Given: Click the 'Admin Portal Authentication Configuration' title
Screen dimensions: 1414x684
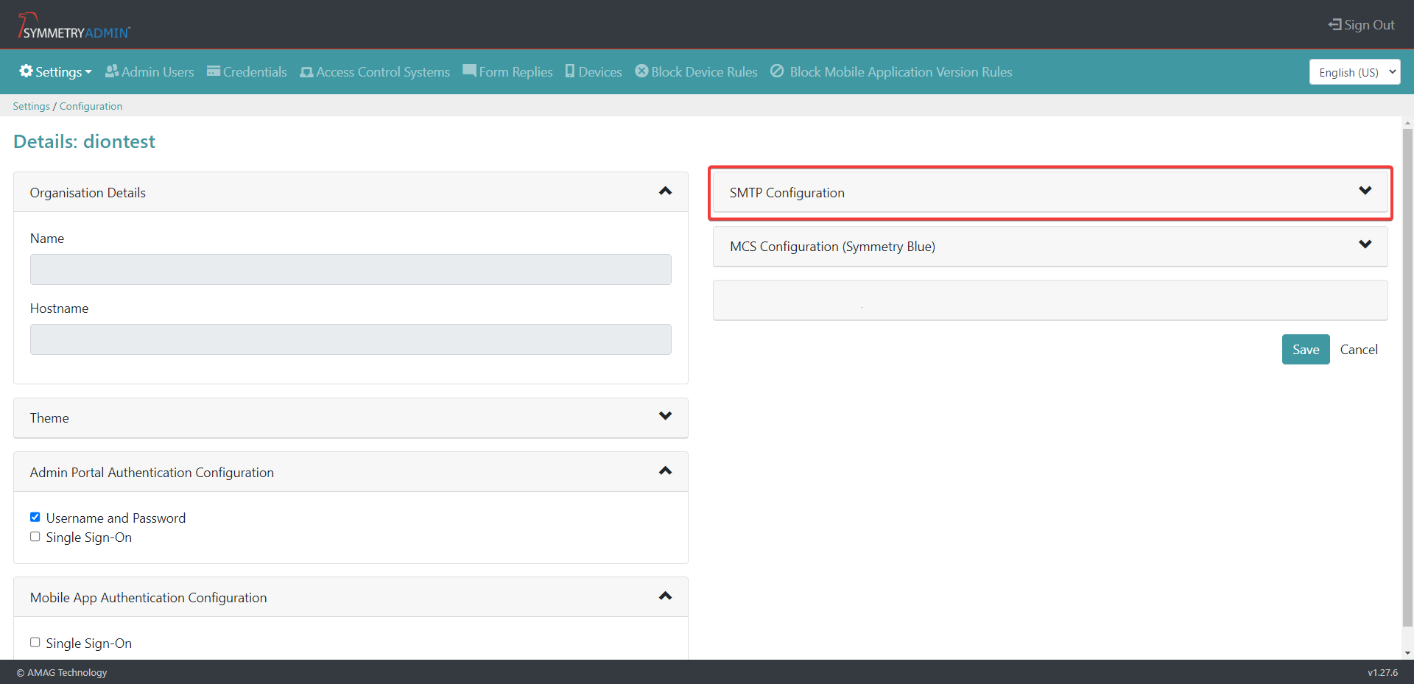Looking at the screenshot, I should (152, 473).
